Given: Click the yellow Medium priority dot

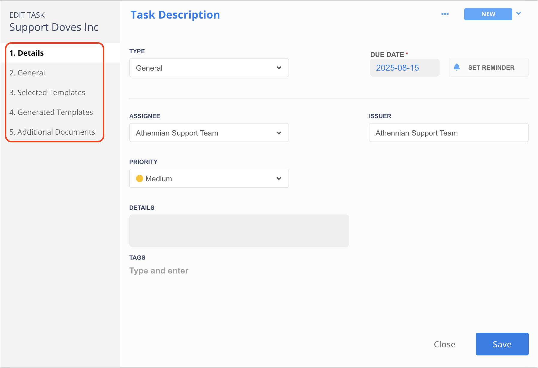Looking at the screenshot, I should [x=139, y=179].
